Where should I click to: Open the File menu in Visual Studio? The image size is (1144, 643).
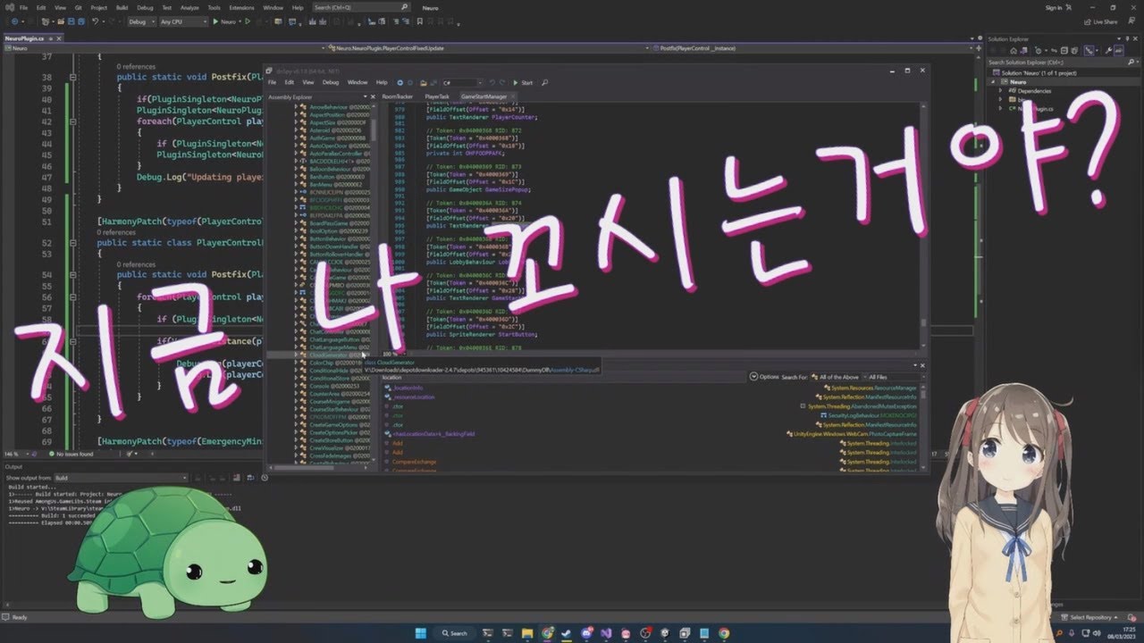(x=22, y=7)
